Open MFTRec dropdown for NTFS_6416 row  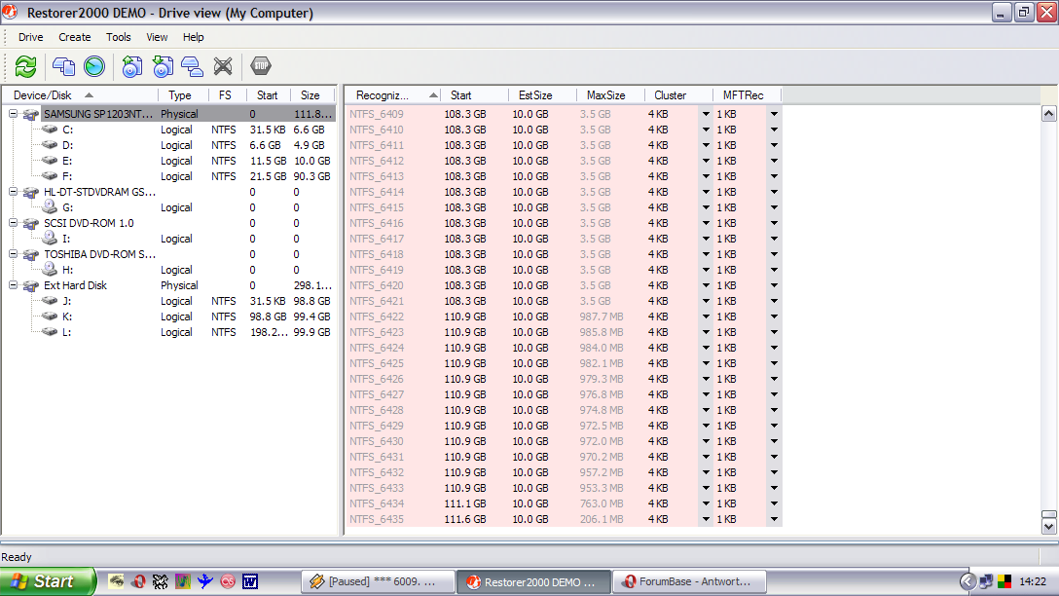[x=774, y=223]
